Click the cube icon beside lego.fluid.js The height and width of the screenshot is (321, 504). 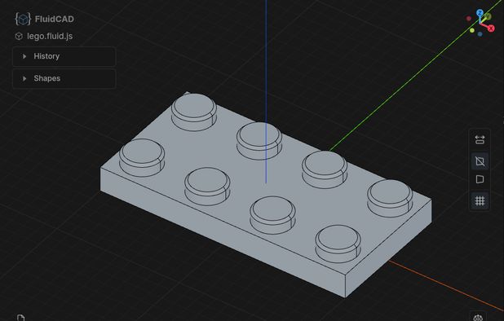pyautogui.click(x=19, y=37)
